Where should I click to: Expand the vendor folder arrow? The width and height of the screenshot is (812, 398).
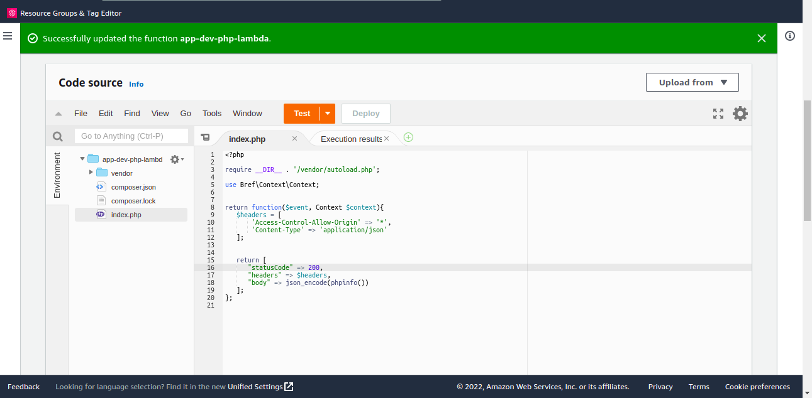click(x=91, y=172)
